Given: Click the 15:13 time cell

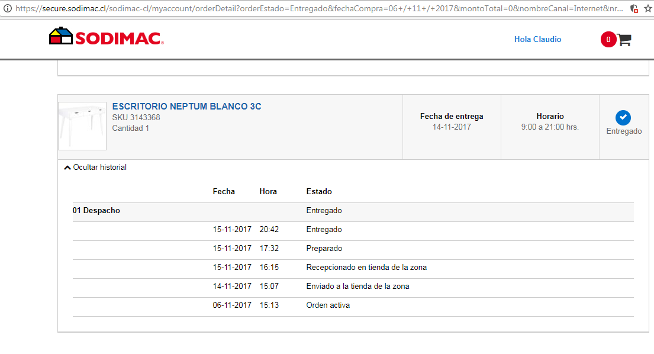Looking at the screenshot, I should (x=269, y=305).
